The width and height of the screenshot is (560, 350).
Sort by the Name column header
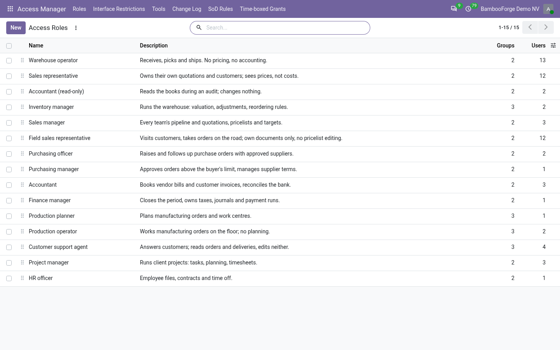36,45
